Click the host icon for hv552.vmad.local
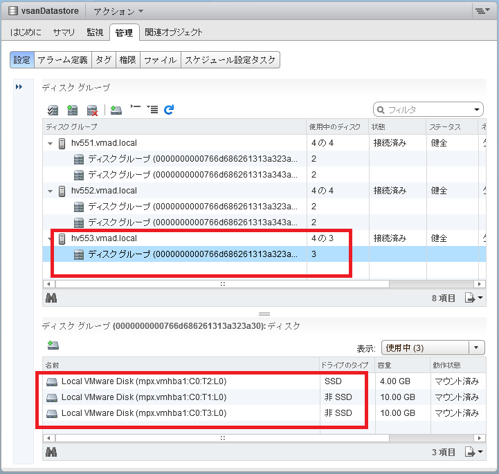The image size is (499, 474). 62,191
